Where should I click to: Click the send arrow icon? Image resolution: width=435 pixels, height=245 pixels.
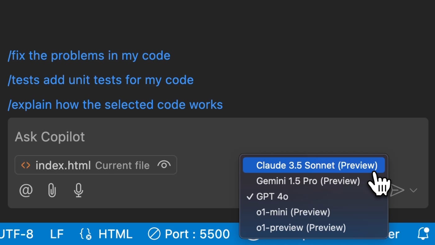tap(397, 190)
